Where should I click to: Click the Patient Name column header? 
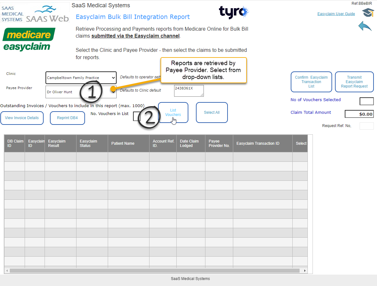(129, 143)
